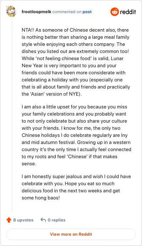
Task: Open frootloopmelk's avatar image
Action: (11, 11)
